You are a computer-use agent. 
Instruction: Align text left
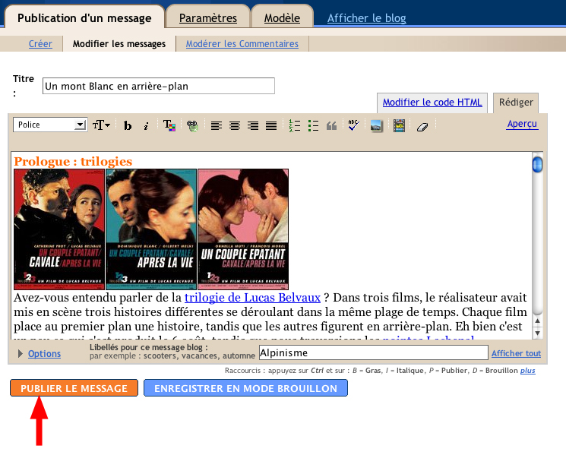(x=217, y=125)
